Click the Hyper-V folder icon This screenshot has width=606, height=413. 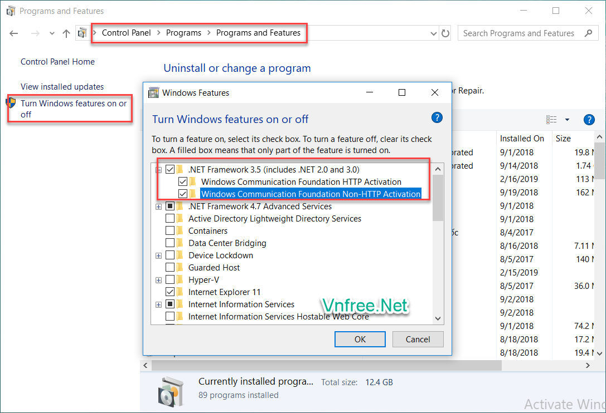coord(180,280)
